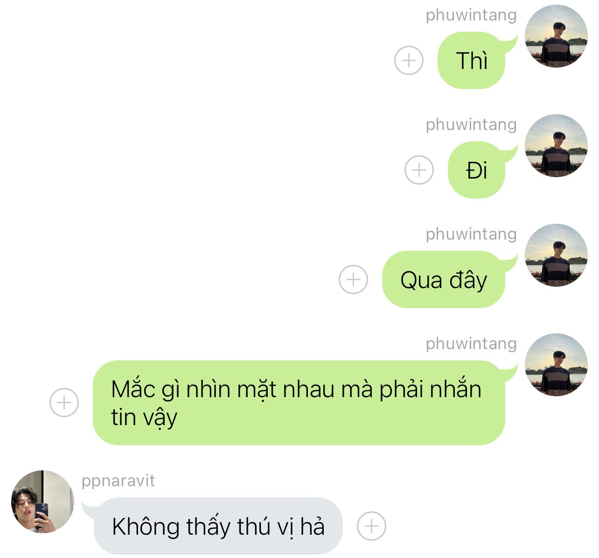Tap the plus icon beside the "Thì" message
The height and width of the screenshot is (558, 599).
click(x=409, y=61)
